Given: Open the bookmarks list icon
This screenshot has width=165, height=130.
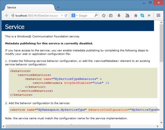Looking at the screenshot, I should [111, 15].
